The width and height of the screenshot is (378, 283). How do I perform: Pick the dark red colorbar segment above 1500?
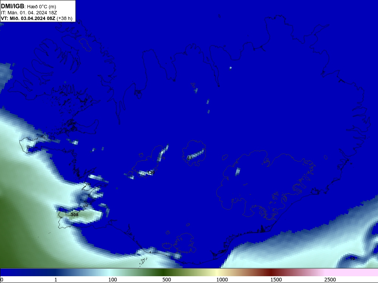pos(272,272)
